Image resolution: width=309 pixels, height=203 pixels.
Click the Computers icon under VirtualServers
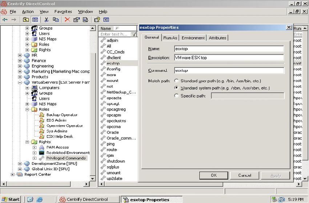(34, 88)
